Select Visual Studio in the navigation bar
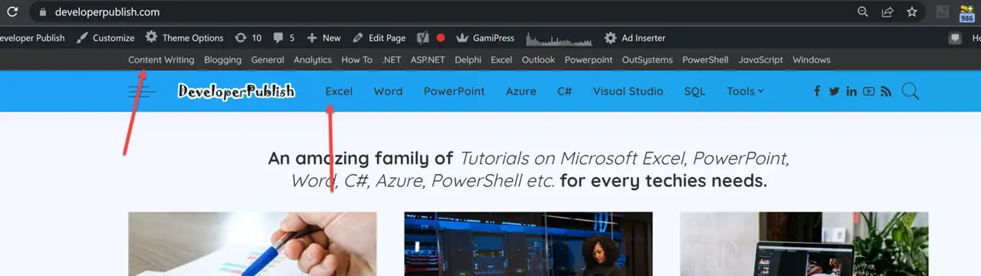This screenshot has width=981, height=276. [x=628, y=91]
